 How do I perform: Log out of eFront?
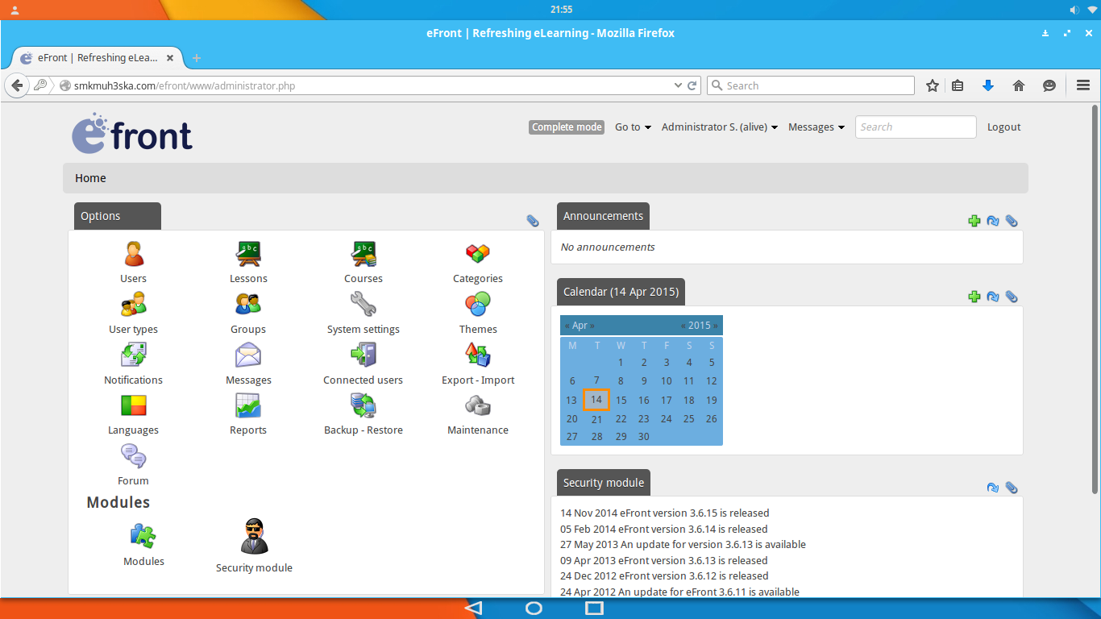pyautogui.click(x=1003, y=127)
